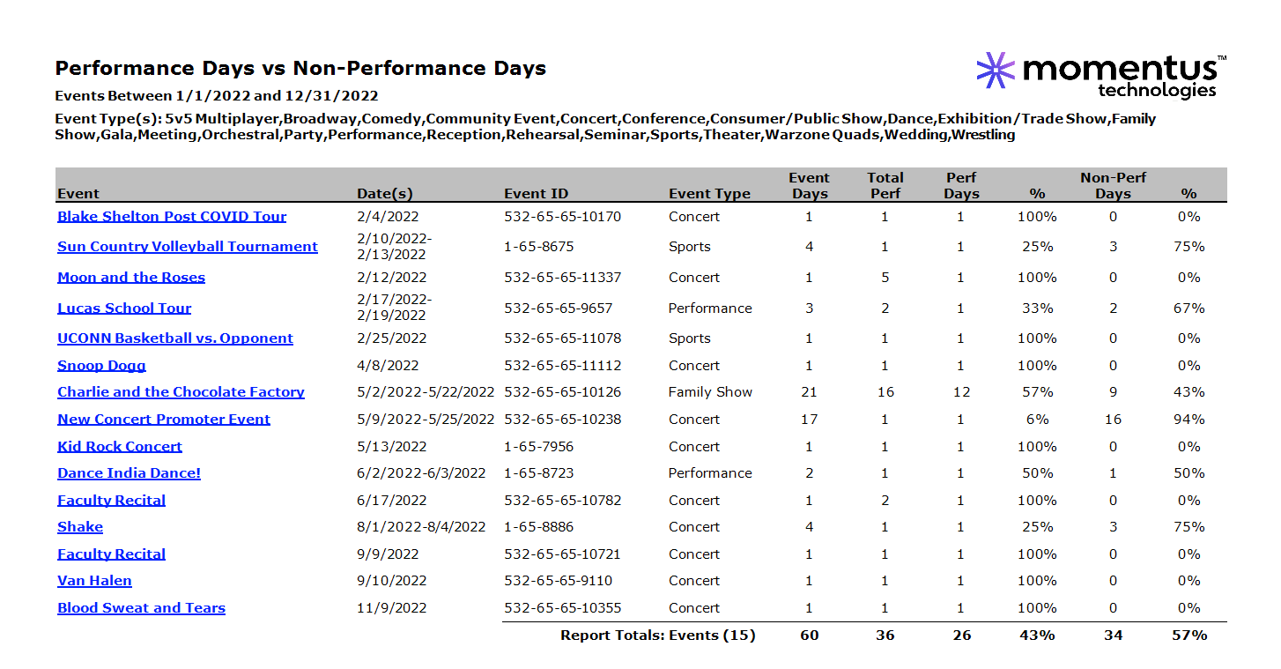The image size is (1281, 669).
Task: Sort the table by Event Type column header
Action: coord(709,193)
